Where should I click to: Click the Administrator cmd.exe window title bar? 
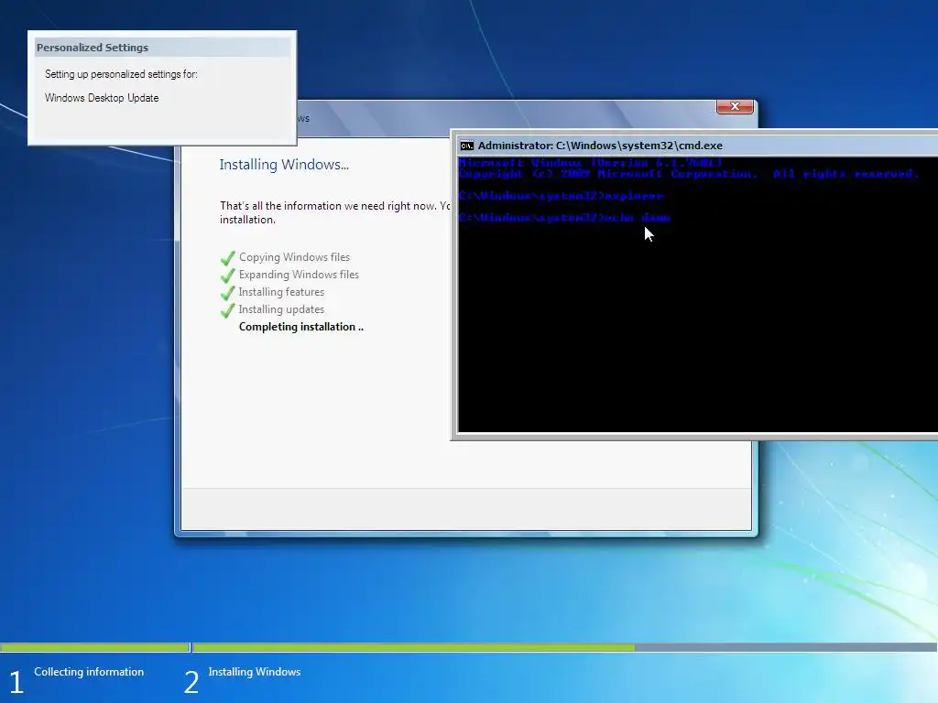(697, 146)
